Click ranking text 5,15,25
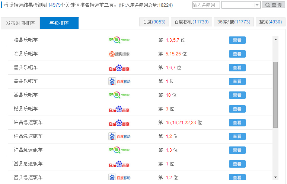This screenshot has width=287, height=184. click(173, 54)
